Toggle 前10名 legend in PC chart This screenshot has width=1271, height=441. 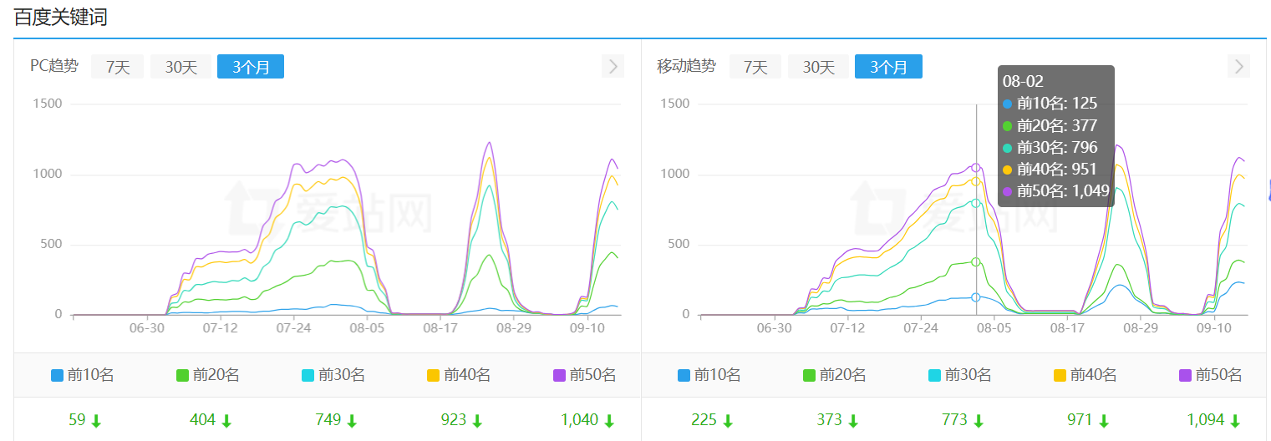[x=82, y=375]
